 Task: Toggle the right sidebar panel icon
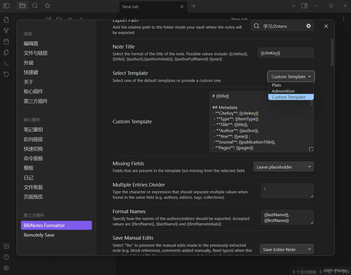point(305,6)
